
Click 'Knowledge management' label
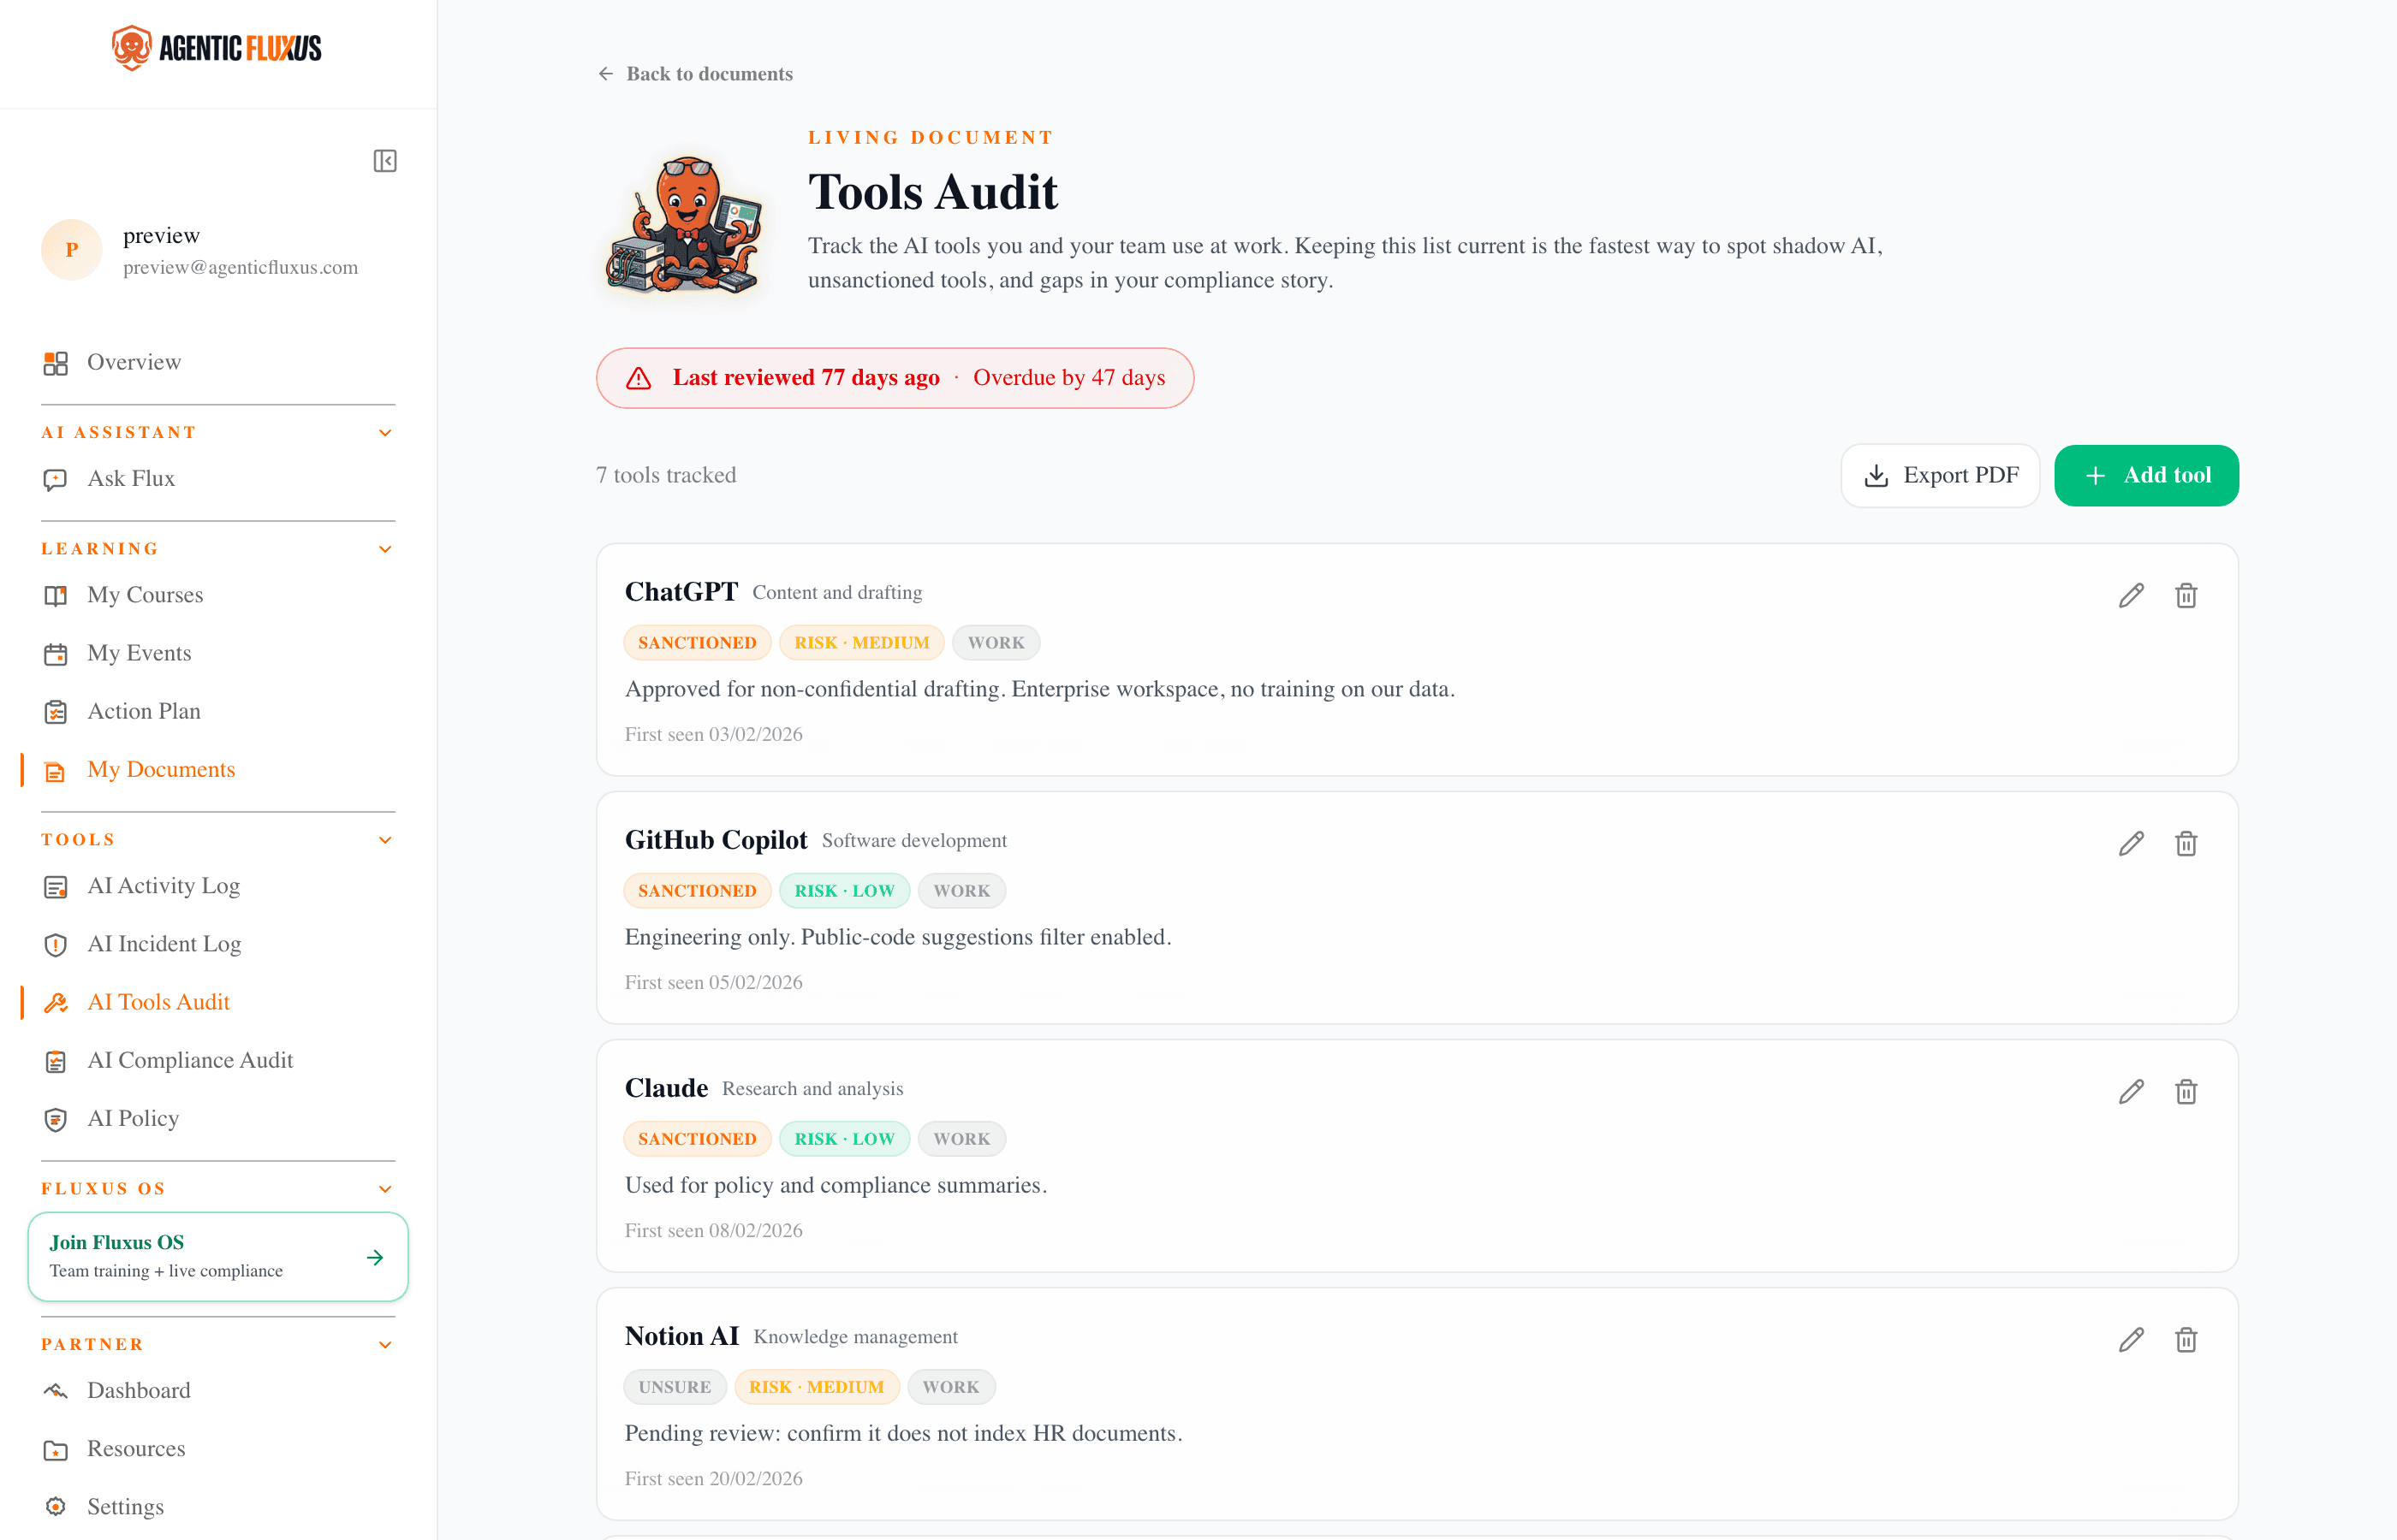855,1337
